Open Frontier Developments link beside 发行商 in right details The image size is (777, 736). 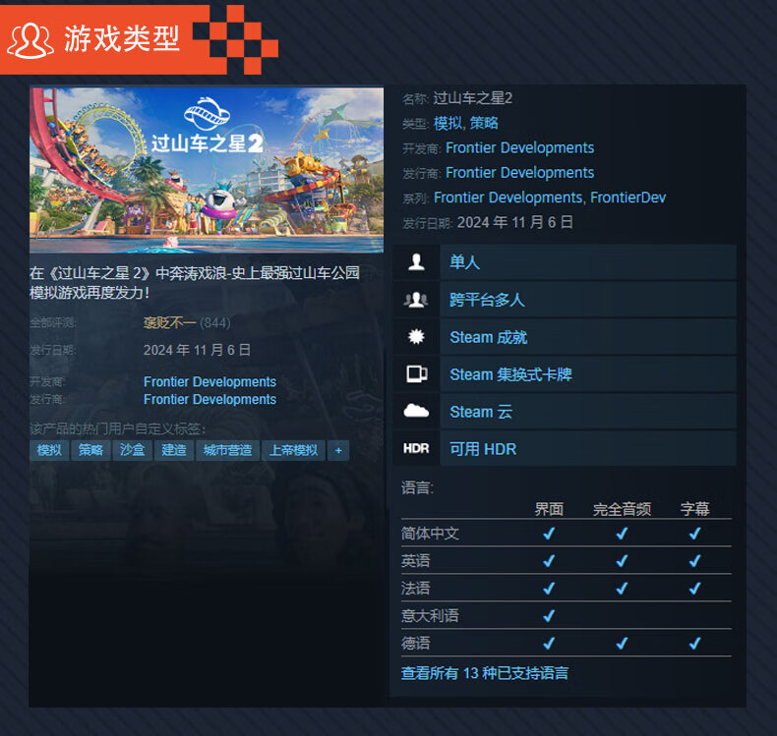click(520, 173)
